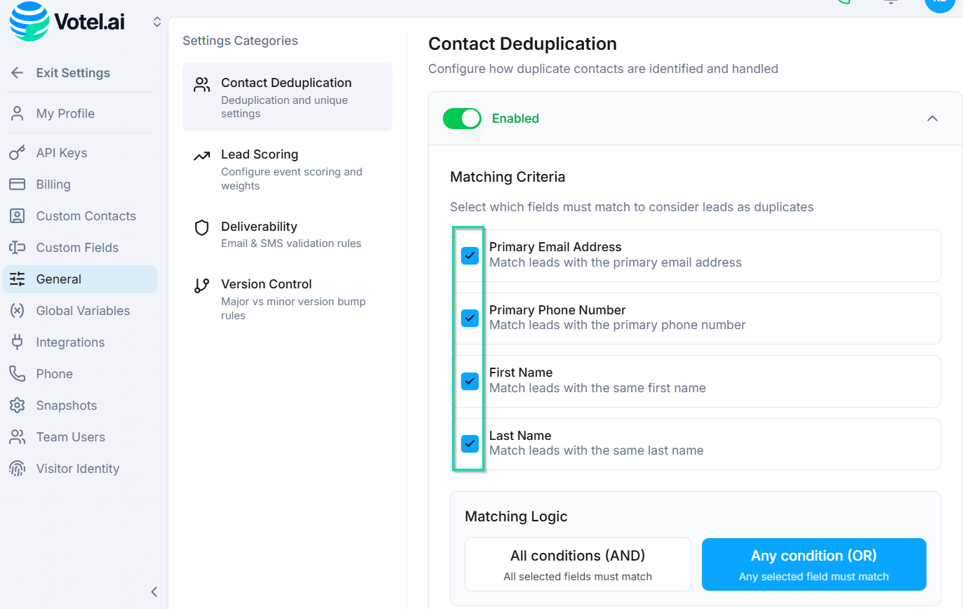Click the Billing card icon

tap(18, 185)
